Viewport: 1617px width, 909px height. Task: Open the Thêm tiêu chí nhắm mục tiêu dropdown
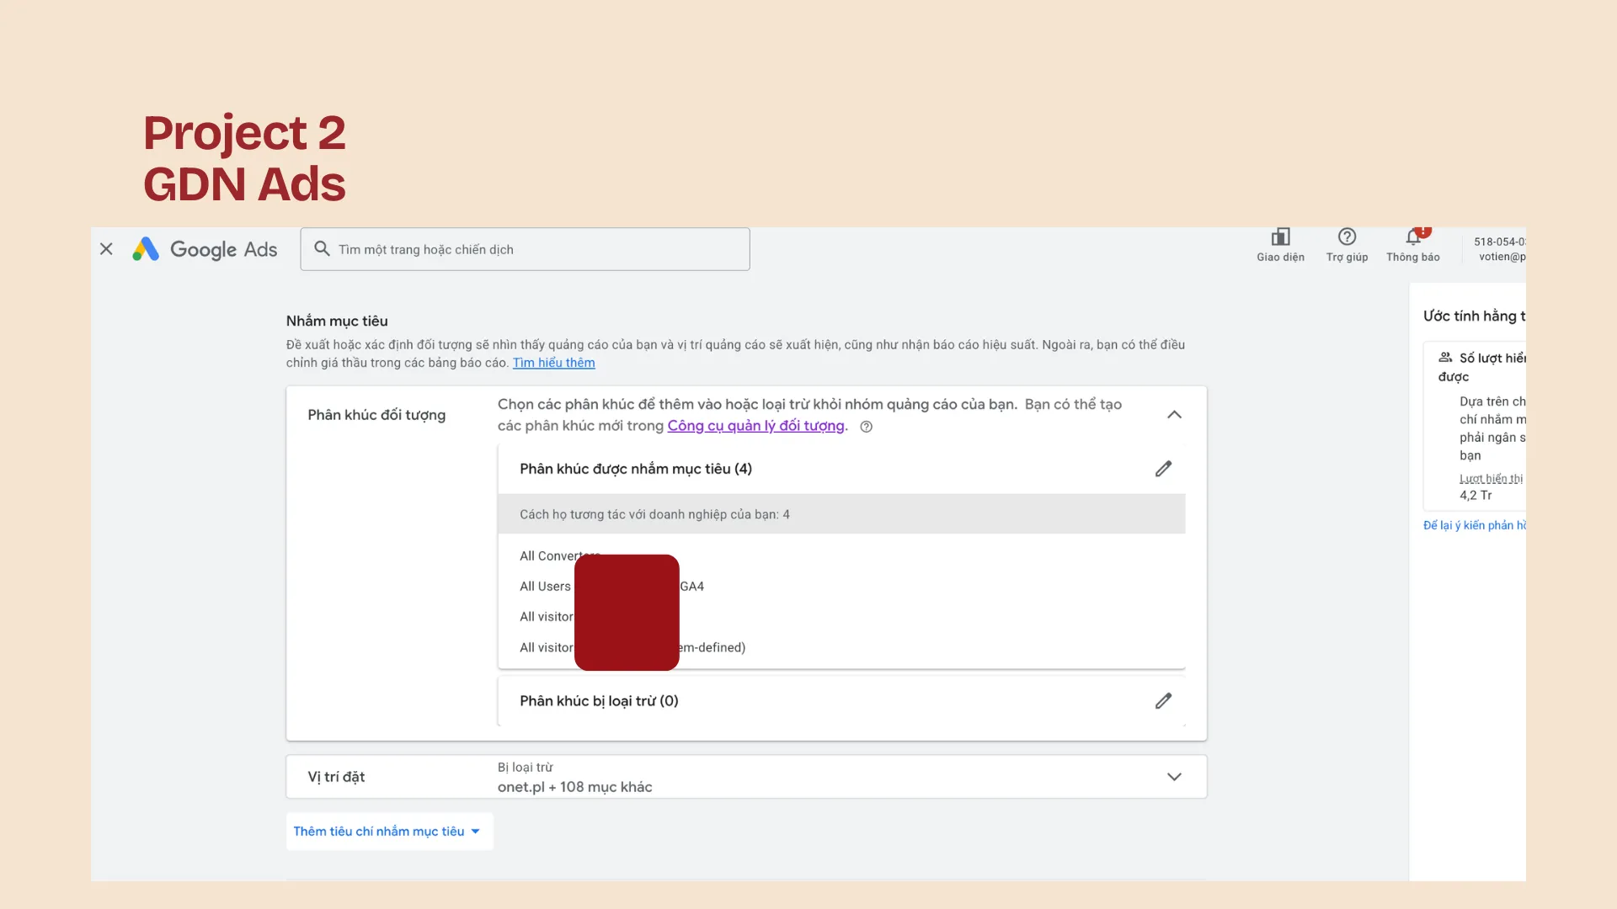(388, 832)
